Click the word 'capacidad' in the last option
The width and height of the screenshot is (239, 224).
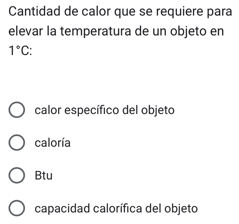62,209
